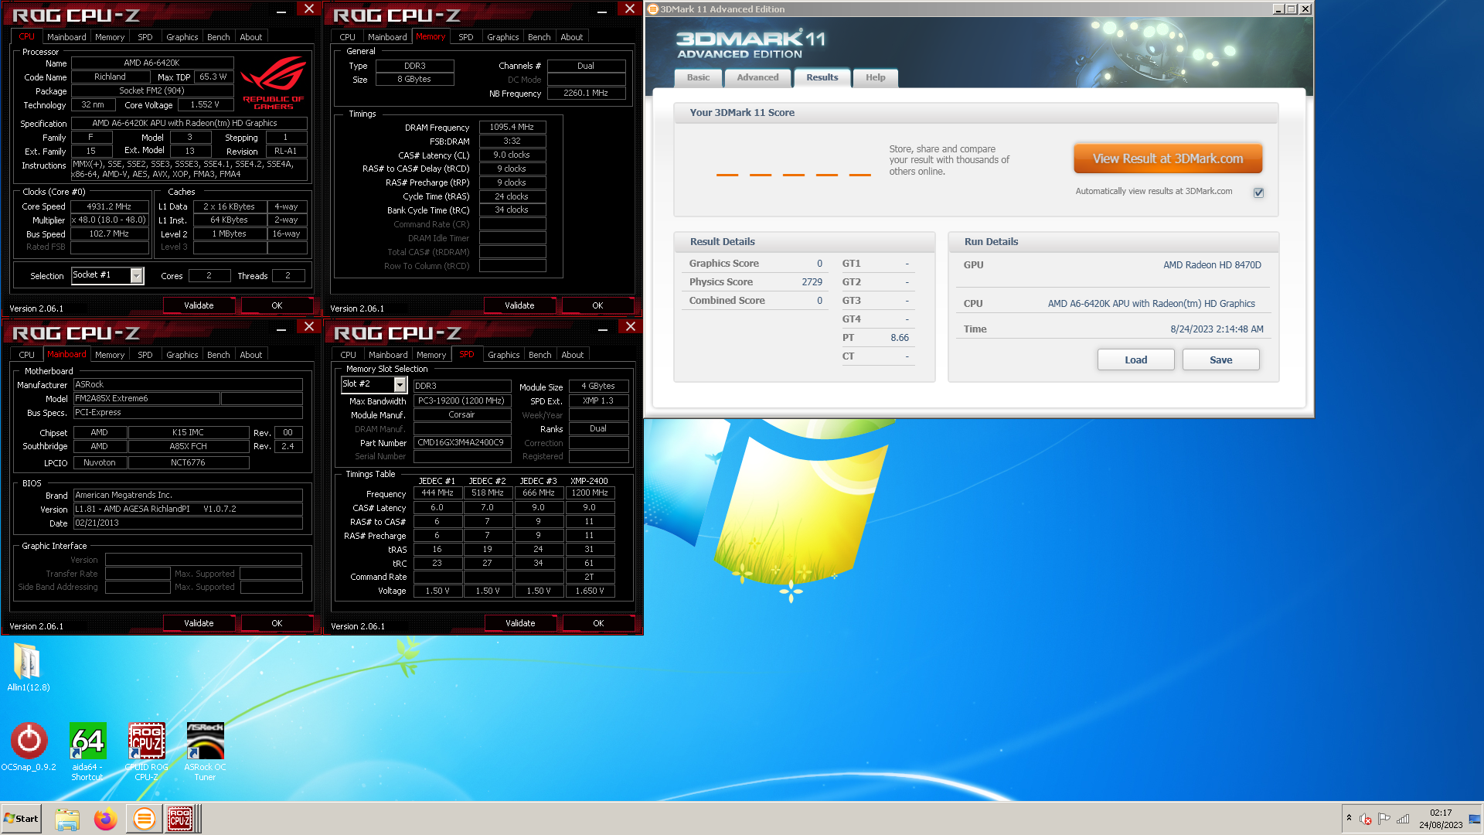Click Validate in the CPU-Z Mainboard window
1484x835 pixels.
[199, 623]
